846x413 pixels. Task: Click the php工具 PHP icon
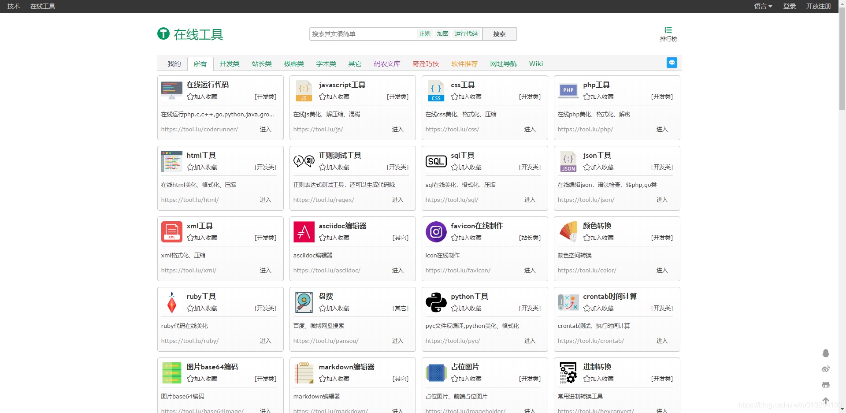pos(568,91)
